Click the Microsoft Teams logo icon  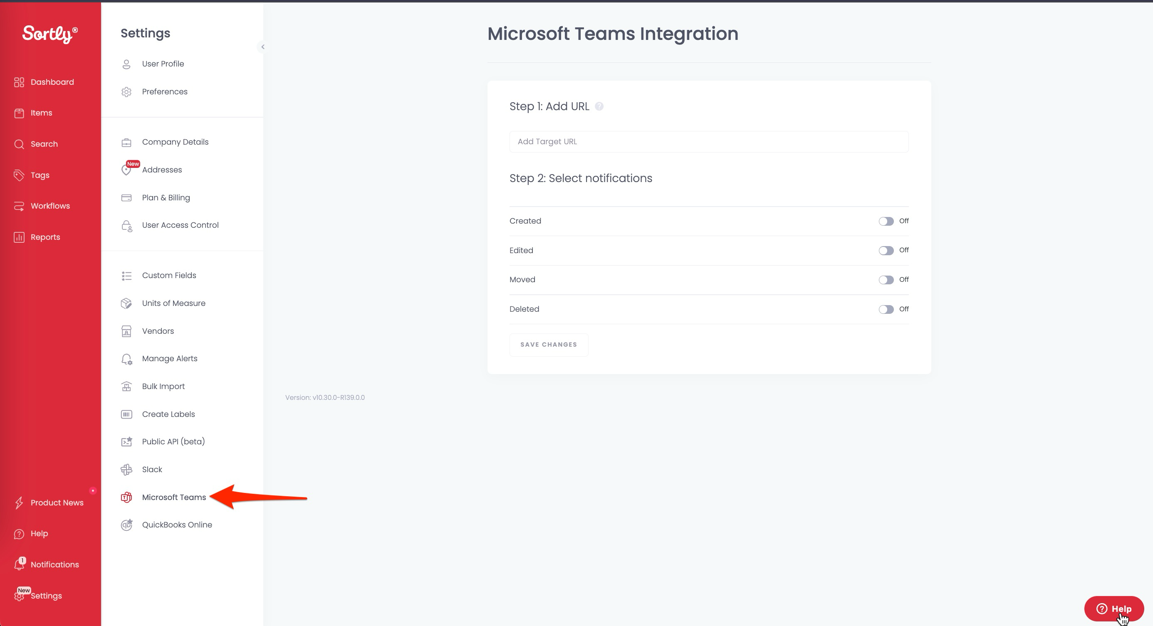[126, 497]
